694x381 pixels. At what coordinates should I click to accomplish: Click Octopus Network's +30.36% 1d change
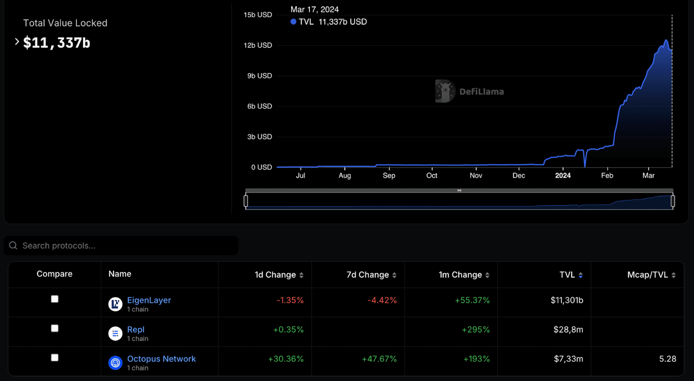[286, 359]
